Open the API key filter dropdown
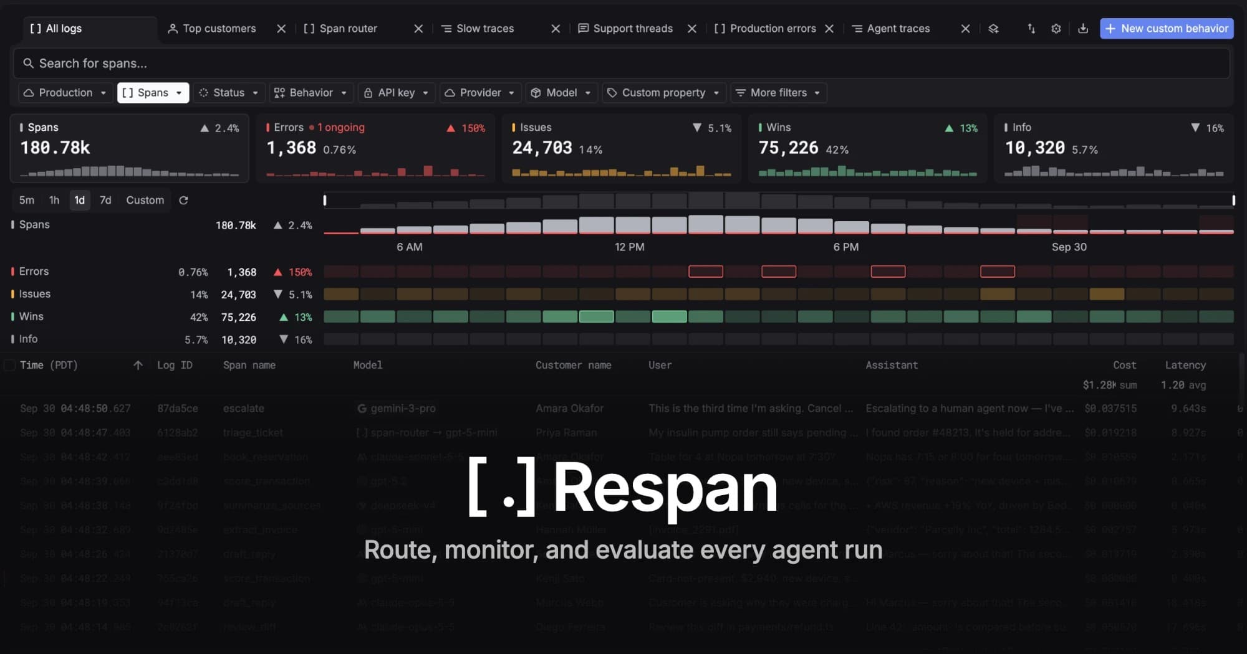 397,93
